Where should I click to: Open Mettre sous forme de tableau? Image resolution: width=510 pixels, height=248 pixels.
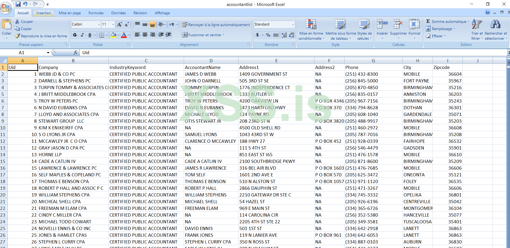pyautogui.click(x=340, y=30)
